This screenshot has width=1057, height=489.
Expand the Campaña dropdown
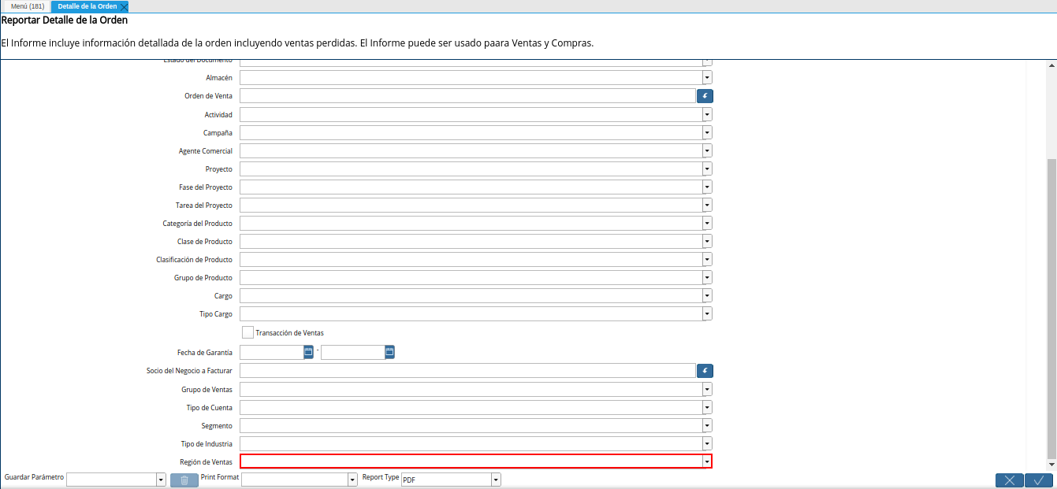(707, 133)
